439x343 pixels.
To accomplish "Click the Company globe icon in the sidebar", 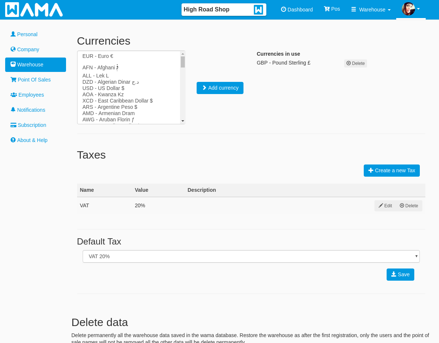I will click(x=13, y=49).
